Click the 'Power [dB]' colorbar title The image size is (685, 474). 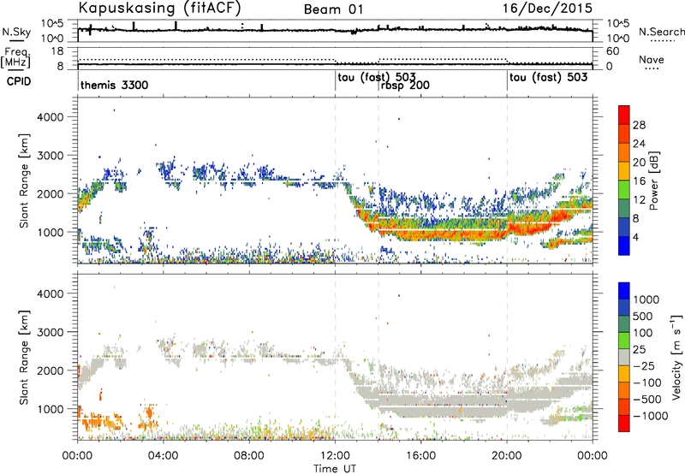pyautogui.click(x=654, y=181)
